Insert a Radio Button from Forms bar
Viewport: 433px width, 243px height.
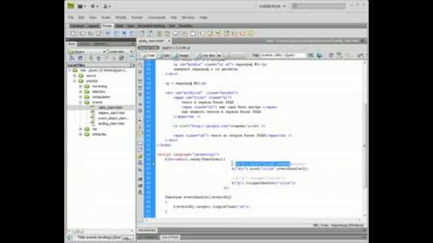(124, 33)
